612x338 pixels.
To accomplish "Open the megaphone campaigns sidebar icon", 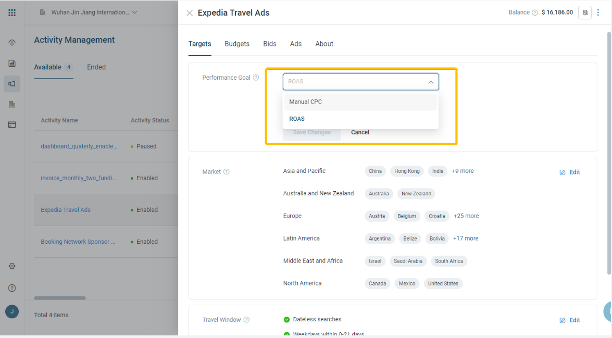I will (12, 84).
